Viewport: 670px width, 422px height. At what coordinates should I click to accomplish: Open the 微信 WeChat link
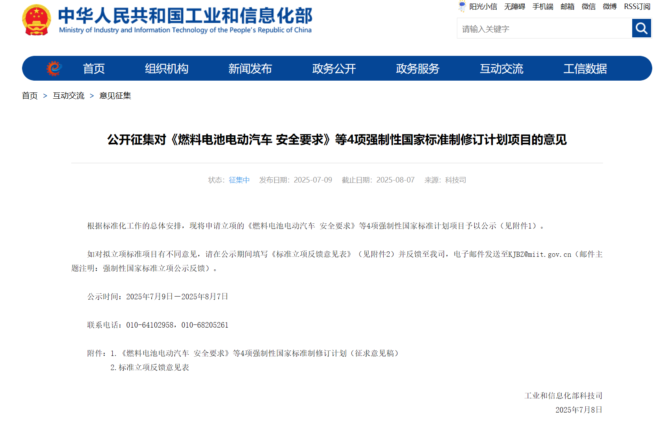(588, 7)
